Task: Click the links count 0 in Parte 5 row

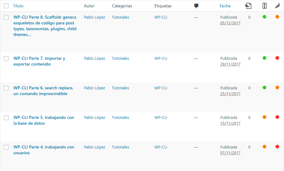Action: [249, 118]
